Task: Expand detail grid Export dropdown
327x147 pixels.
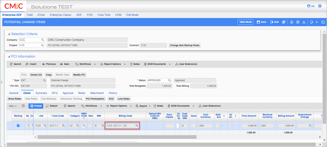Action: point(150,106)
